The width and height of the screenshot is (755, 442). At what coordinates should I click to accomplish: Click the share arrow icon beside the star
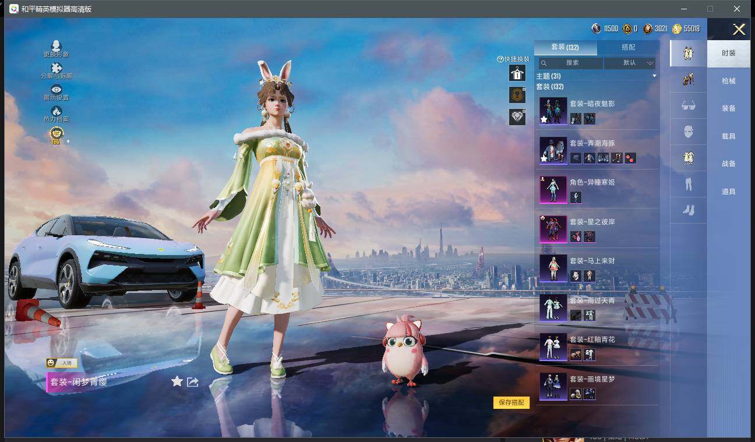(193, 382)
